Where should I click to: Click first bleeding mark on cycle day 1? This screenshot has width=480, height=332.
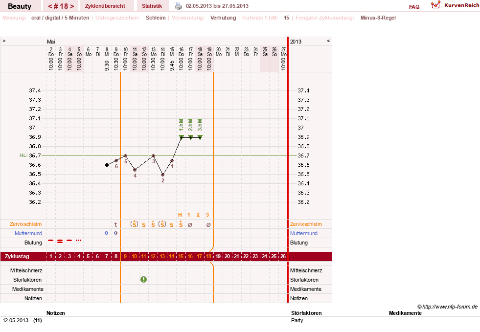[51, 241]
